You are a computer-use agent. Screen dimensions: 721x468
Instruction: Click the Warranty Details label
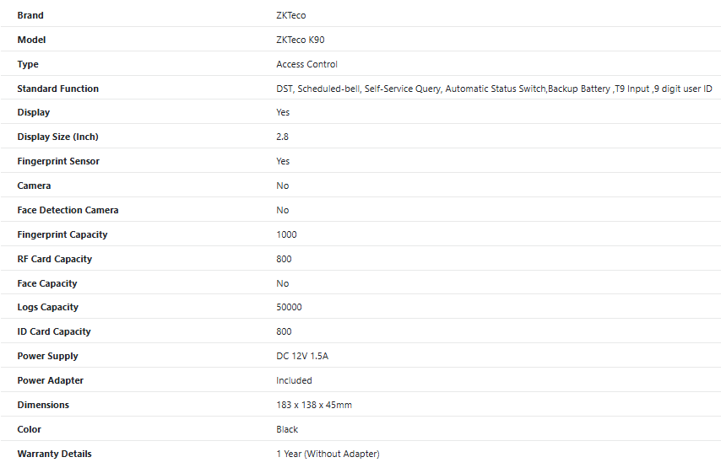[x=54, y=454]
